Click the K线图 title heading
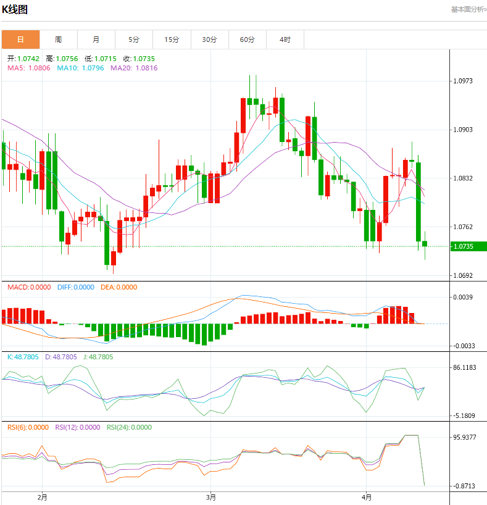487x505 pixels. 15,10
